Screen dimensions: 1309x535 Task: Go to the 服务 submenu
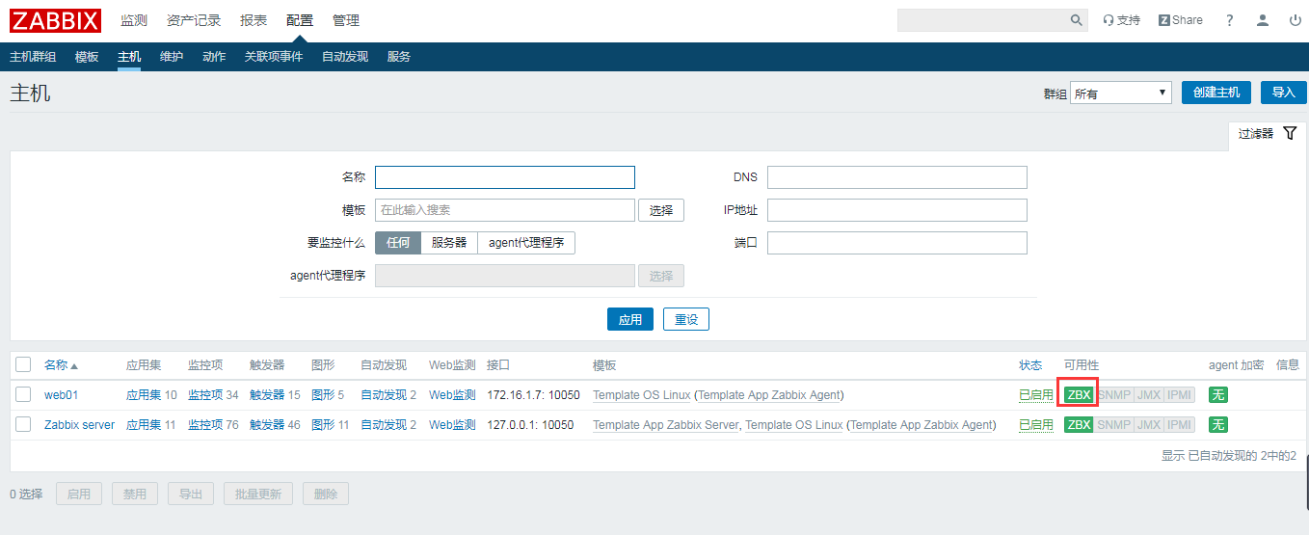[x=399, y=57]
